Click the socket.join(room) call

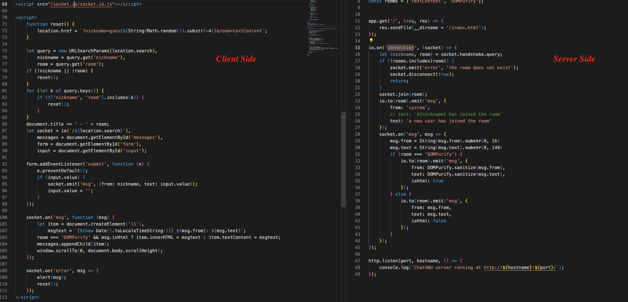coord(403,94)
